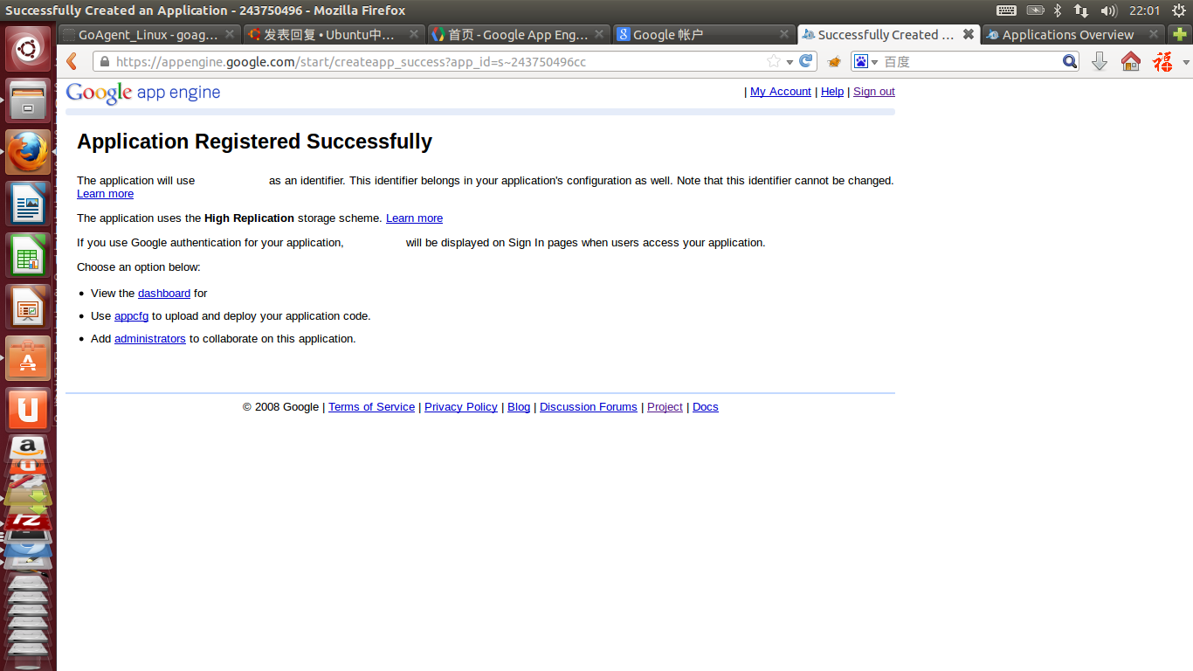Image resolution: width=1193 pixels, height=671 pixels.
Task: Close the Applications Overview tab
Action: click(x=1153, y=35)
